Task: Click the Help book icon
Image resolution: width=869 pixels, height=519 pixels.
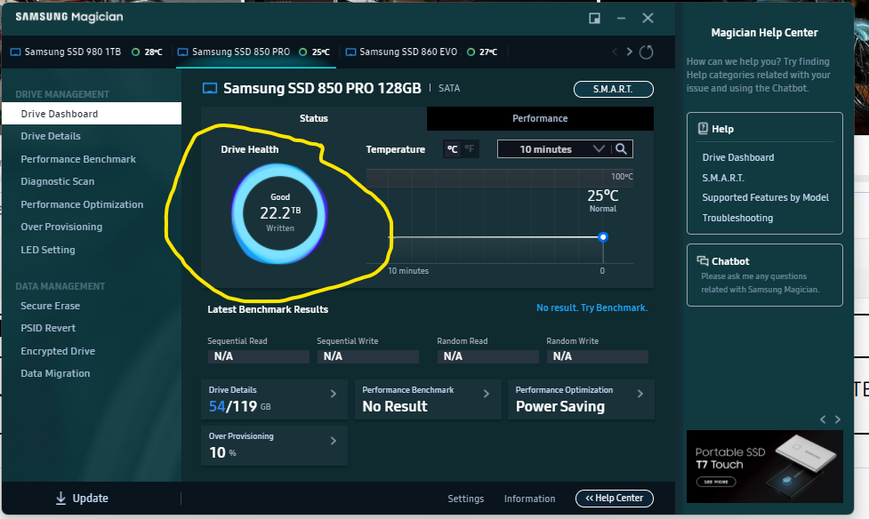Action: tap(703, 129)
